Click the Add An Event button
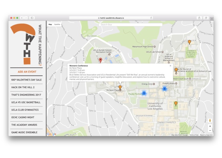The image size is (222, 158). 27,72
